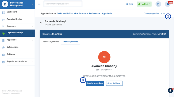Click the clipboard icon in top bar
The width and height of the screenshot is (174, 97).
[x=158, y=4]
